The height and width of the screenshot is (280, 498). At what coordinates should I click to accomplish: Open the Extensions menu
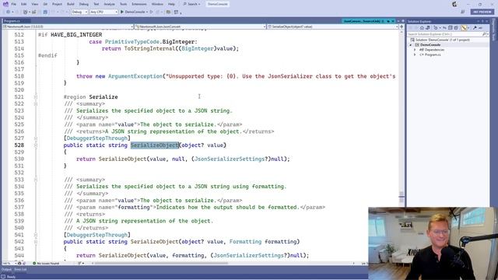coord(139,4)
